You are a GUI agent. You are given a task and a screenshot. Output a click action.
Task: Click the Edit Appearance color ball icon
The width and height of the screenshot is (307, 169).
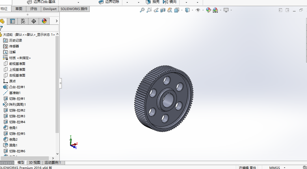(x=209, y=10)
